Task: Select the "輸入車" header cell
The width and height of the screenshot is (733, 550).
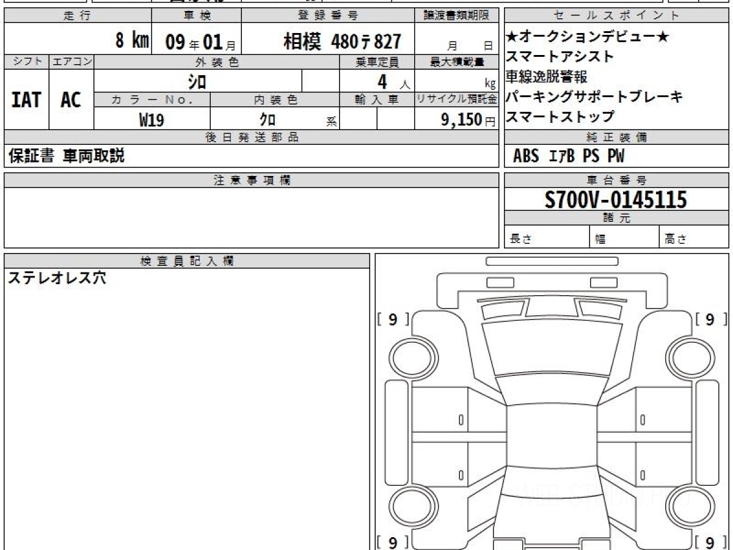Action: [x=377, y=100]
